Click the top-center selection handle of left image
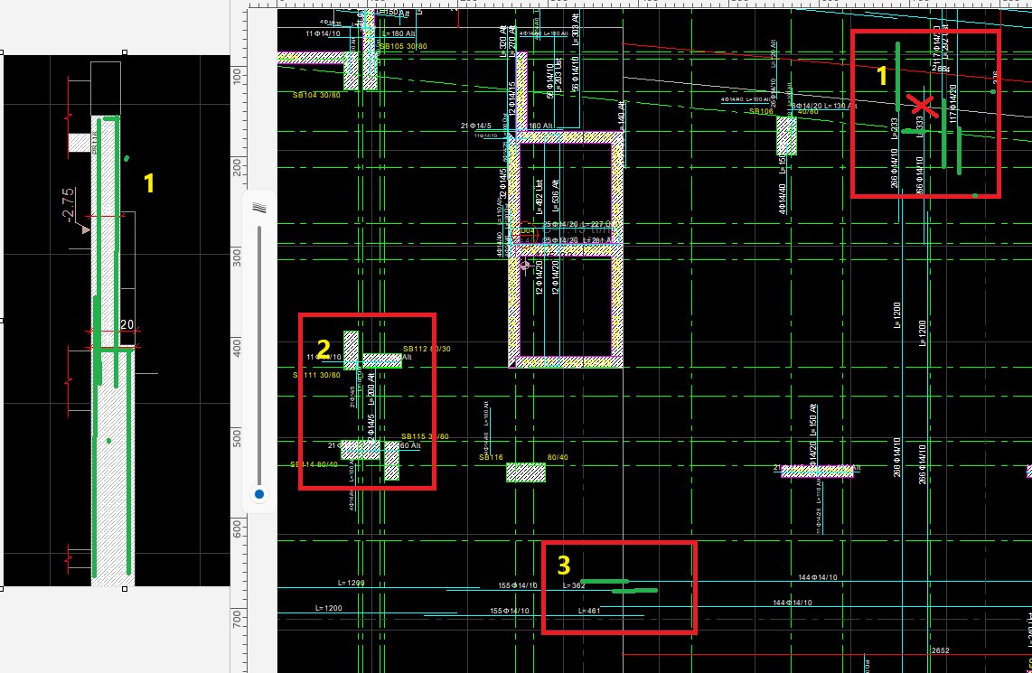The image size is (1032, 673). 125,52
